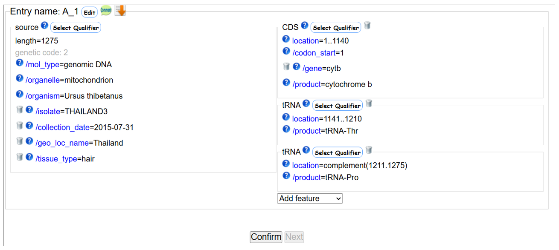Click the orange download arrow icon
The width and height of the screenshot is (559, 250).
[120, 11]
